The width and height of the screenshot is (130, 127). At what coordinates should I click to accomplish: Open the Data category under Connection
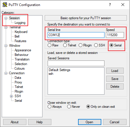[x=18, y=78]
